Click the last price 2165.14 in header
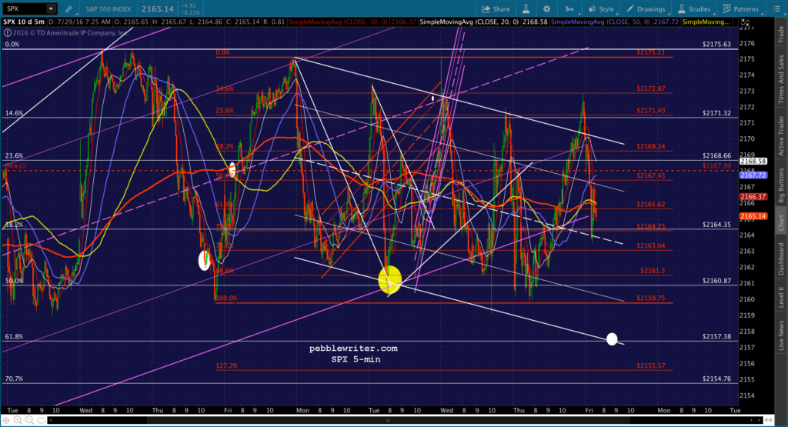788x427 pixels. pyautogui.click(x=157, y=9)
